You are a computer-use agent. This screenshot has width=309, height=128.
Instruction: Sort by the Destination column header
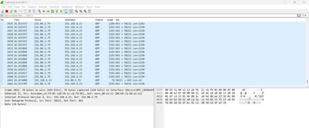(x=79, y=20)
